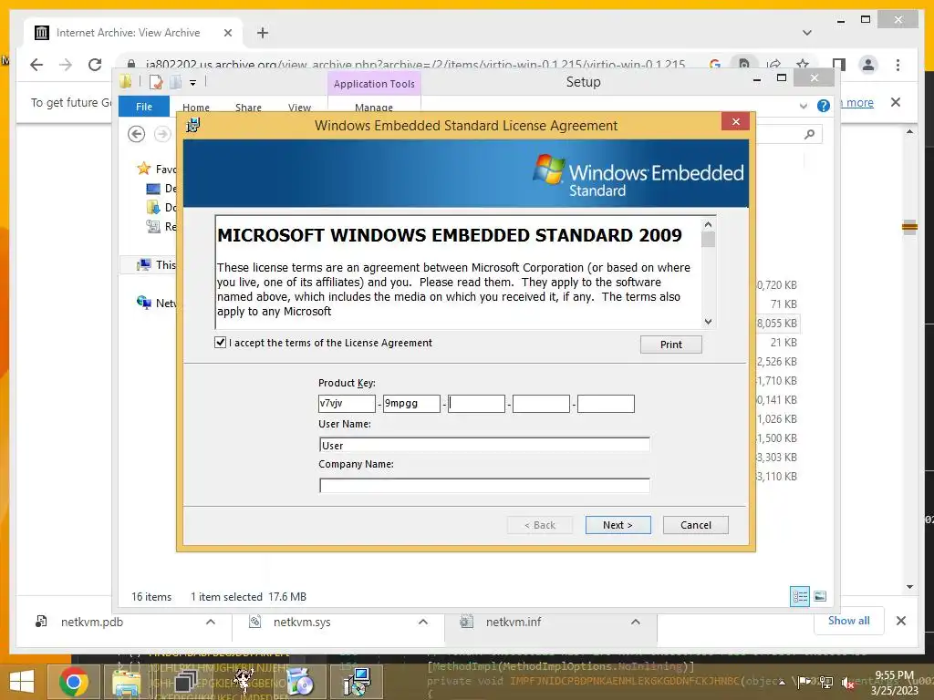The image size is (934, 700).
Task: Click Chrome page scrollbar up arrow
Action: pyautogui.click(x=909, y=131)
